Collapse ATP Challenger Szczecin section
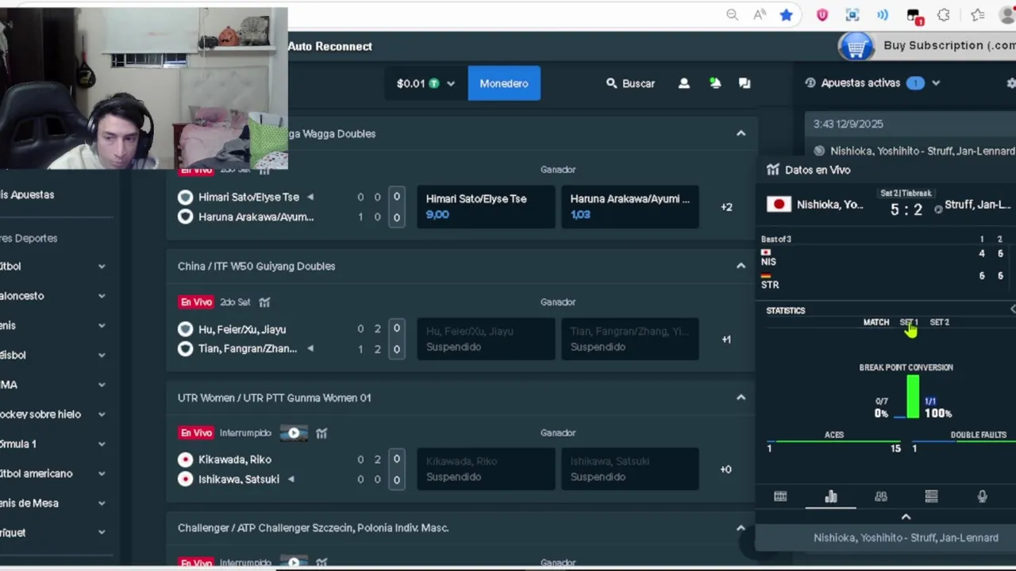The height and width of the screenshot is (571, 1016). tap(741, 528)
